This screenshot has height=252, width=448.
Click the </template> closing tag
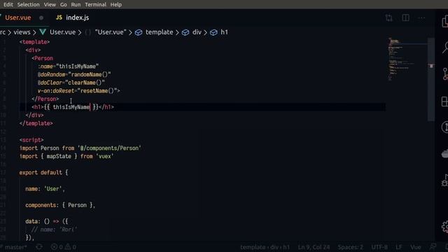click(36, 123)
